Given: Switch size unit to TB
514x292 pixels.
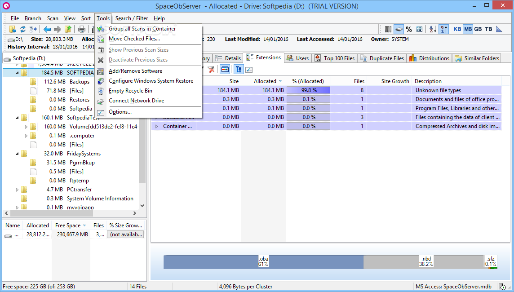Looking at the screenshot, I should (488, 29).
